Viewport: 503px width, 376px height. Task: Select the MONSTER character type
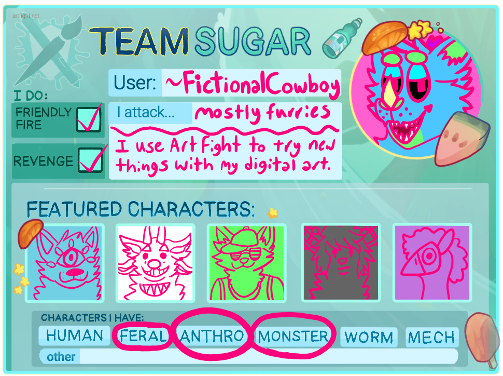click(x=293, y=337)
